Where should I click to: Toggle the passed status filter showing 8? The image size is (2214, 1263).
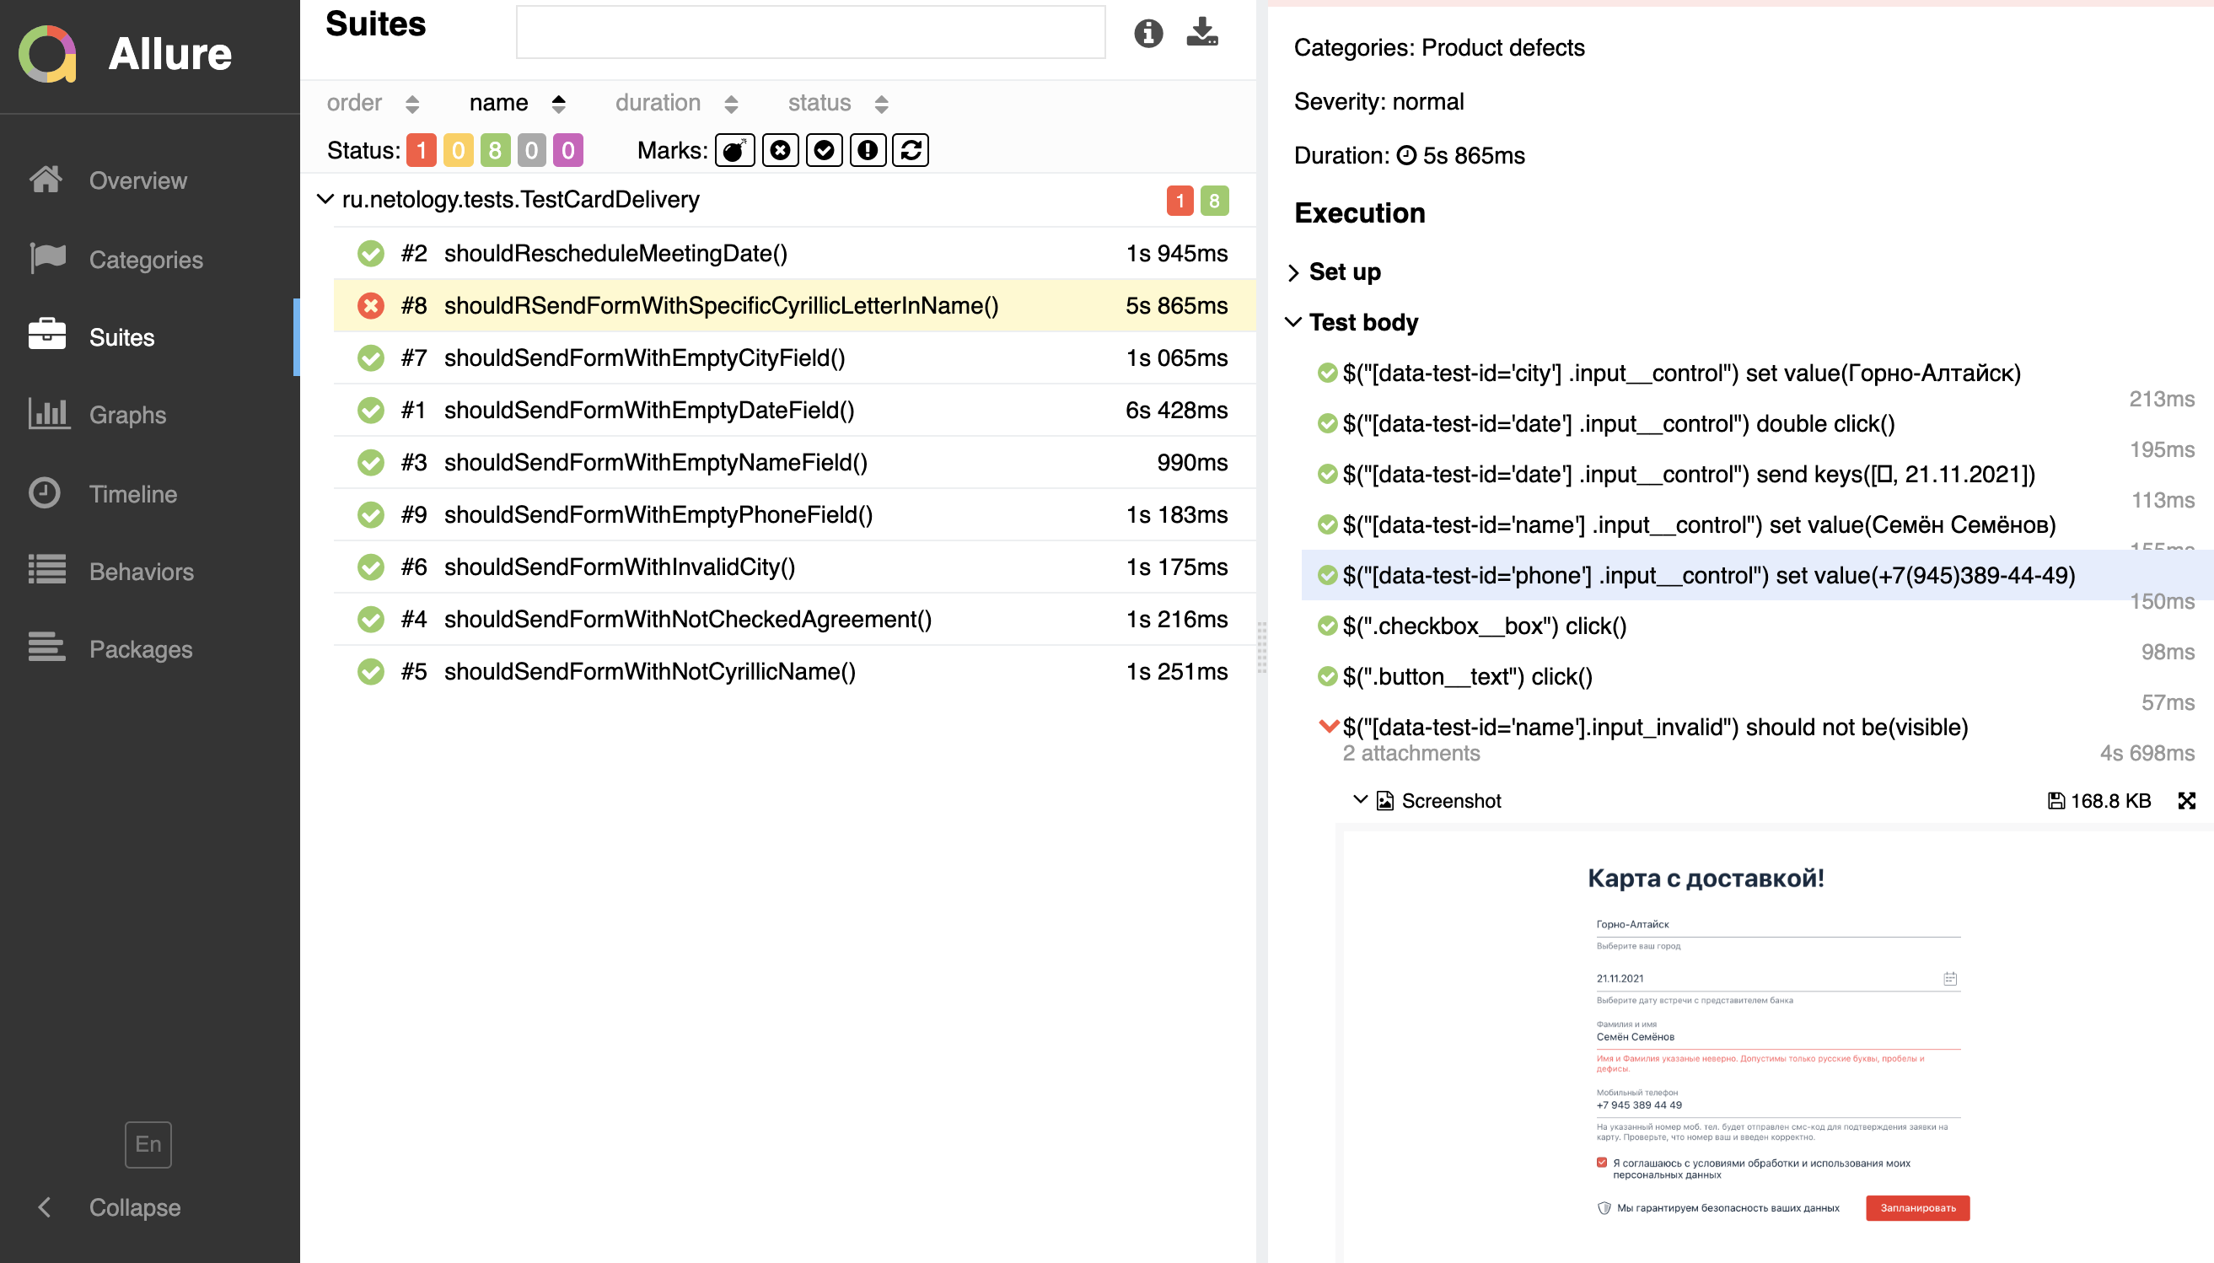[494, 150]
